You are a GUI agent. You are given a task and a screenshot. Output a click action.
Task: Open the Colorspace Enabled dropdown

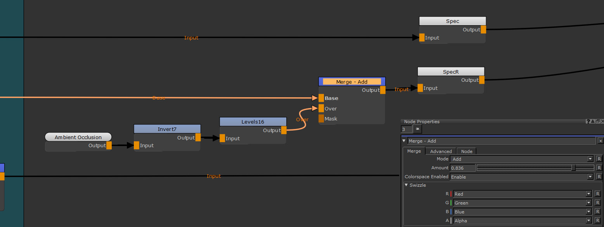pyautogui.click(x=521, y=177)
